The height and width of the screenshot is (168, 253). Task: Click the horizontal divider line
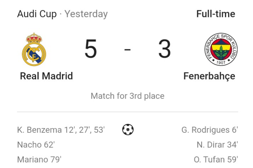127,112
